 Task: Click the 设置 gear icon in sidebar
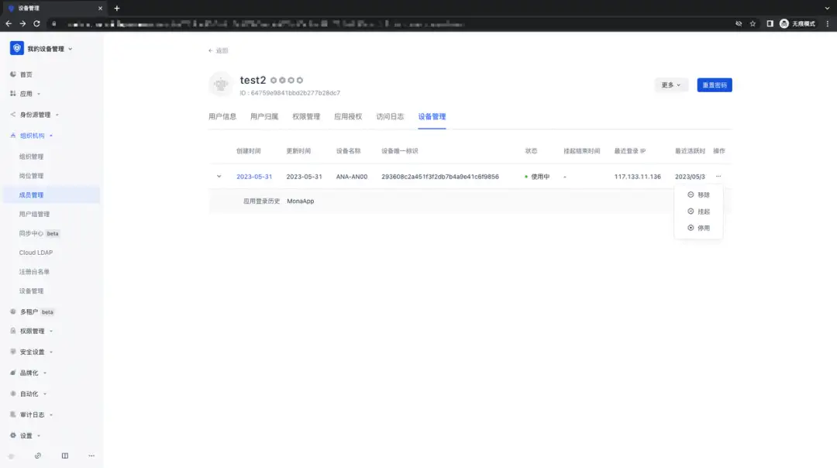coord(13,435)
